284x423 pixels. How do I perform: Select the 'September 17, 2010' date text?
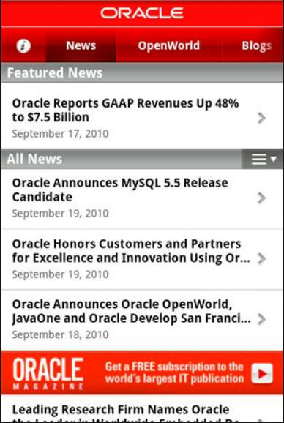pyautogui.click(x=61, y=134)
